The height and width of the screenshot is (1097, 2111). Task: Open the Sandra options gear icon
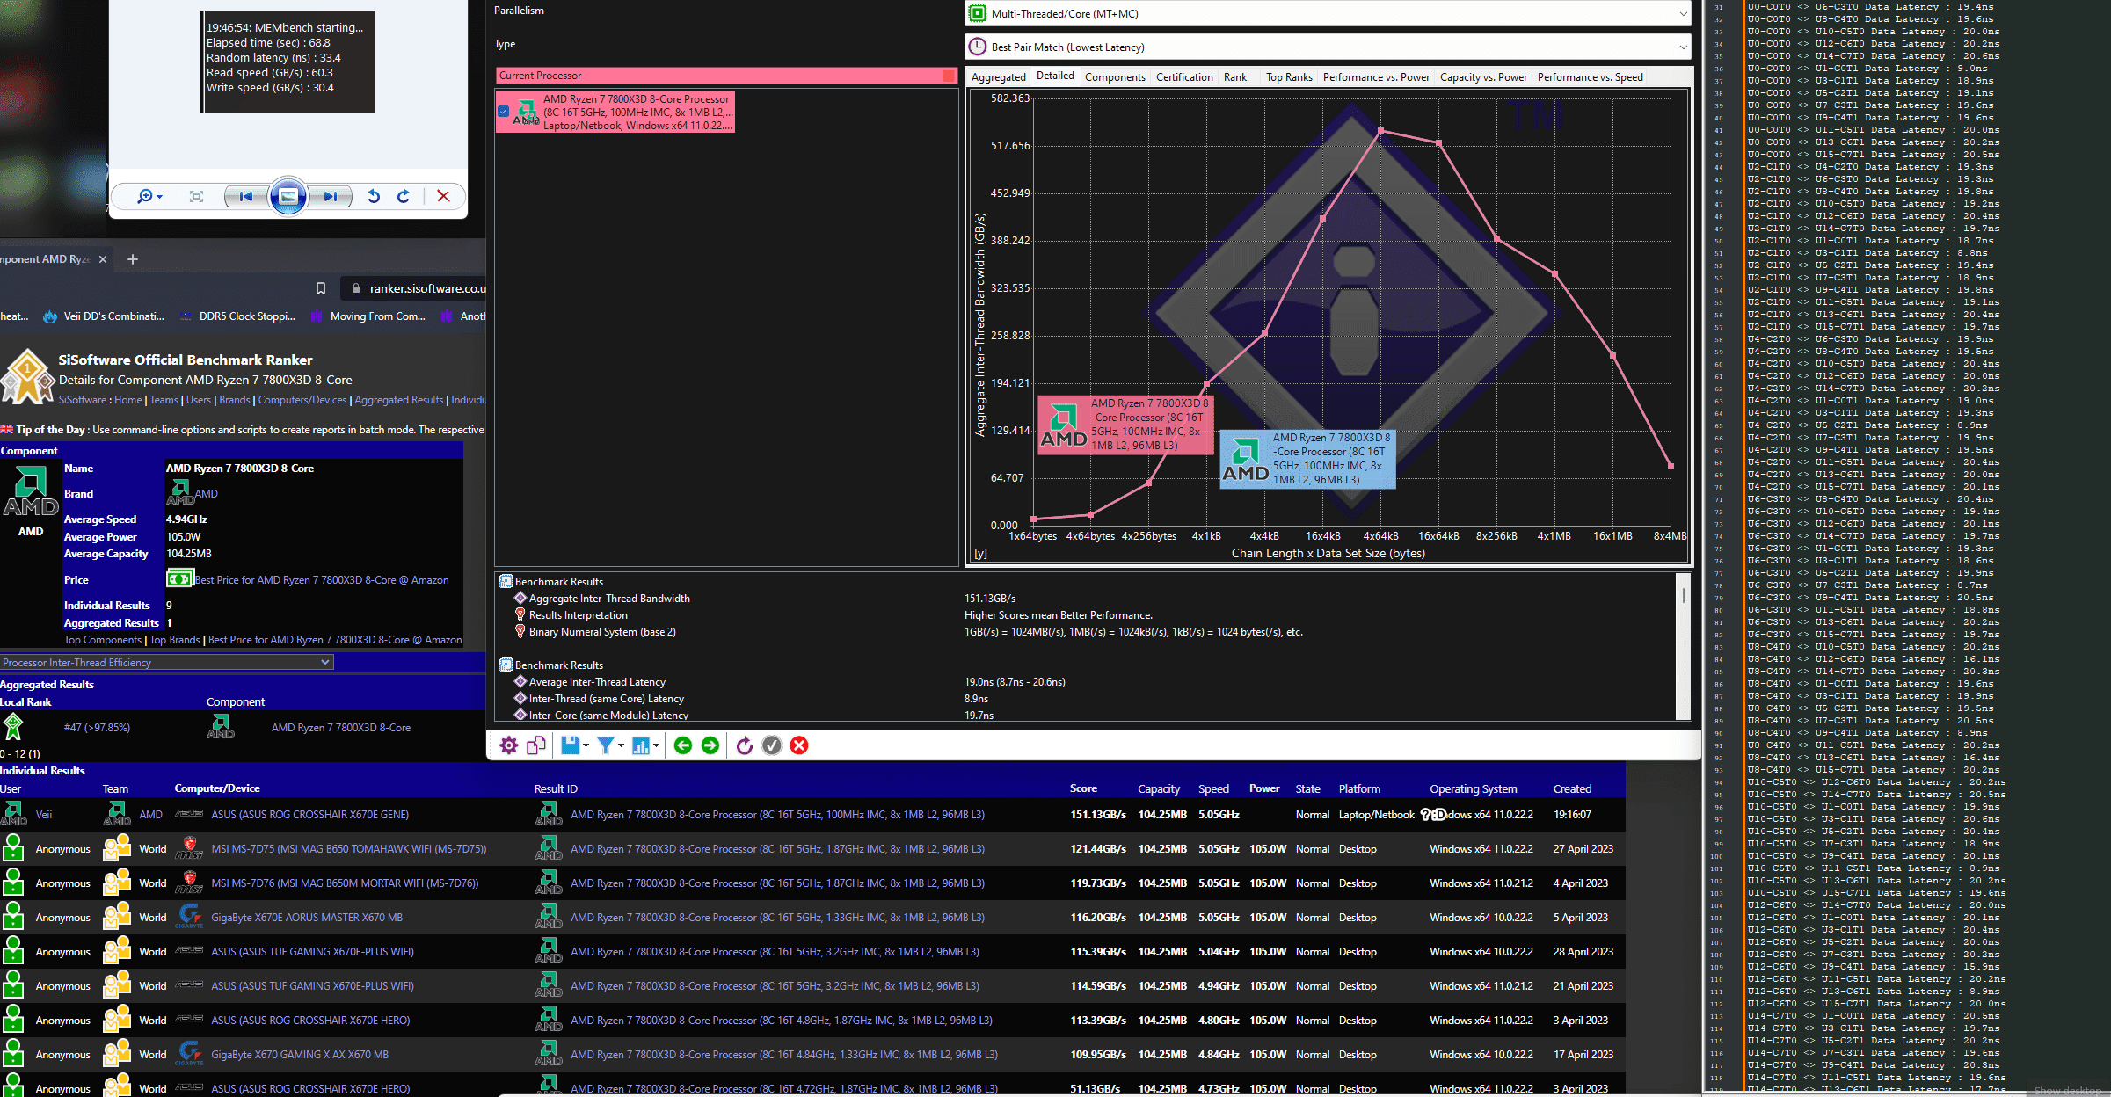(508, 745)
